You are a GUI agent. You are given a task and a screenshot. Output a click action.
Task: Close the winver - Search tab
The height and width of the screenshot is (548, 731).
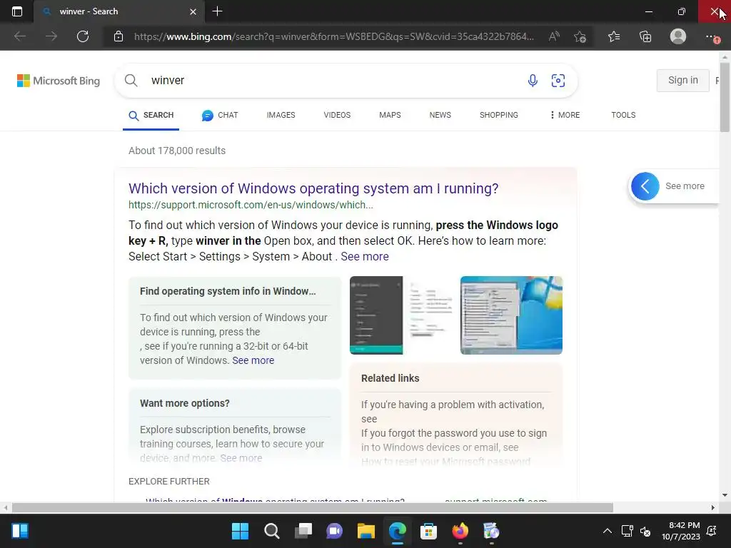point(193,11)
